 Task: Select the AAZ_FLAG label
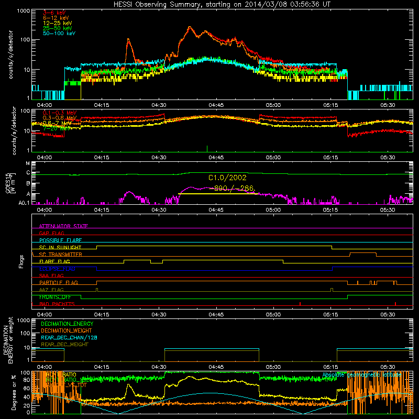(51, 290)
